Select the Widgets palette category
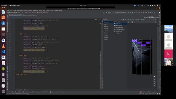 tap(106, 29)
